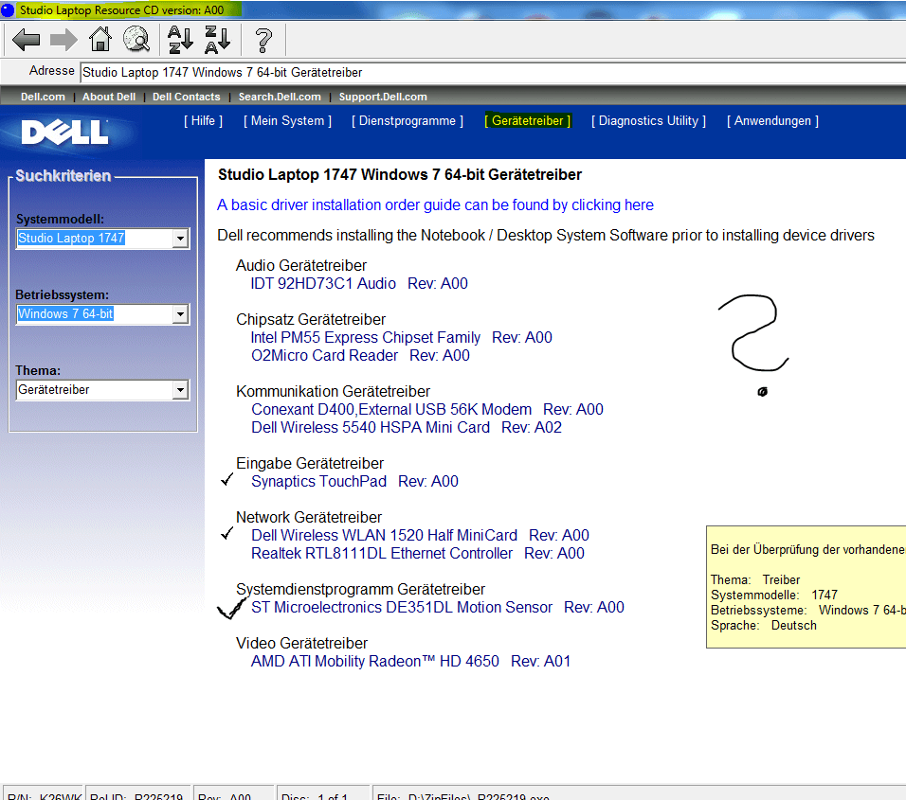The height and width of the screenshot is (800, 906).
Task: Sort ascending with A-Z icon
Action: click(180, 39)
